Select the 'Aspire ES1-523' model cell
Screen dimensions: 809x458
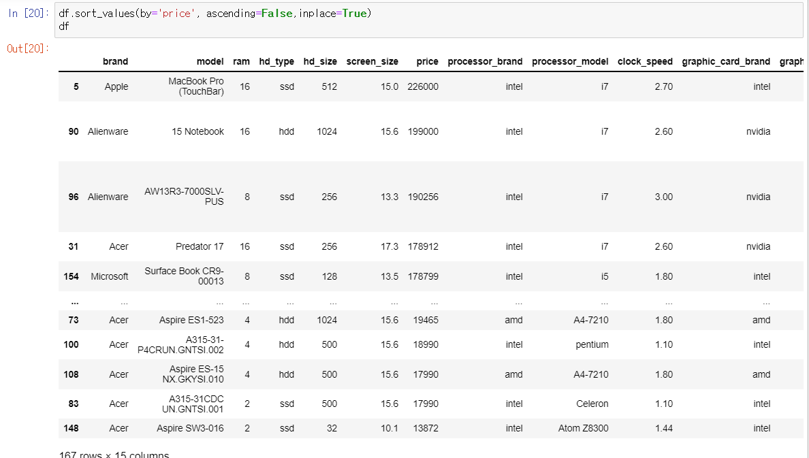[x=191, y=321]
